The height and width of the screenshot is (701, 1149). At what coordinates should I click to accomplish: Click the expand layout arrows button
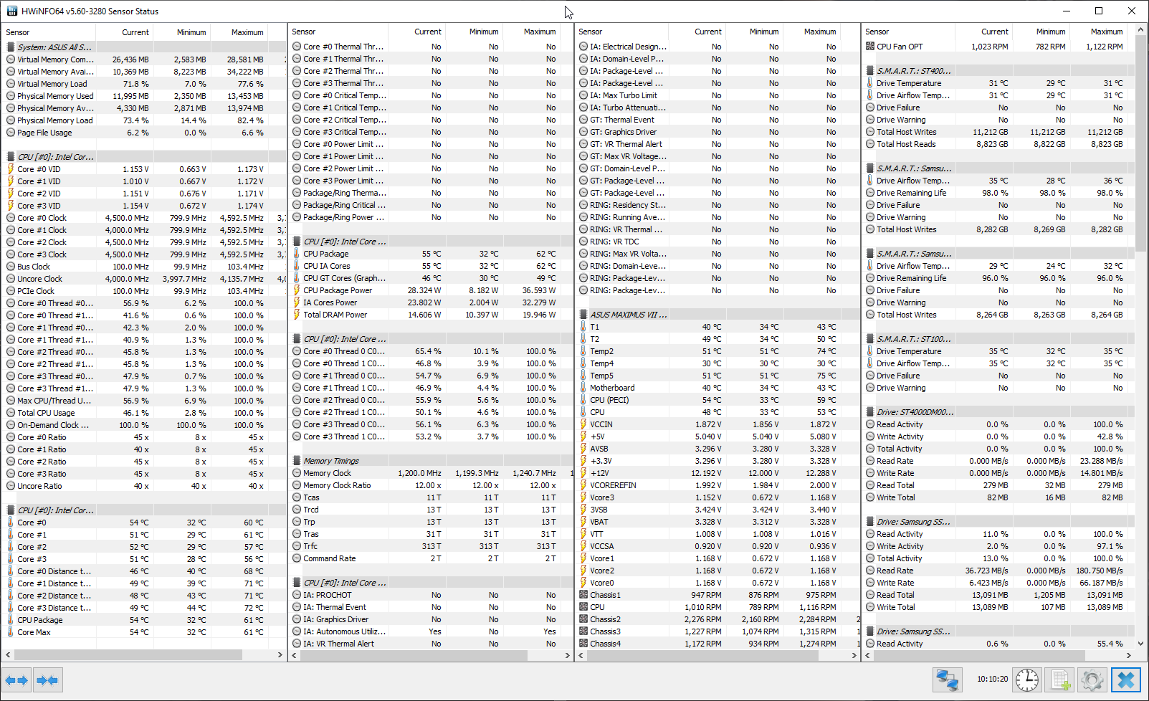[x=16, y=679]
